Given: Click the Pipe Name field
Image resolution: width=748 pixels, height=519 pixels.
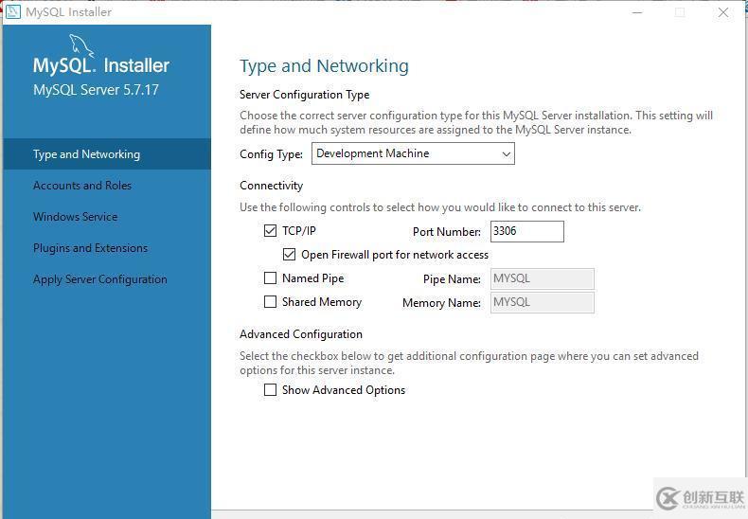Looking at the screenshot, I should pyautogui.click(x=543, y=278).
